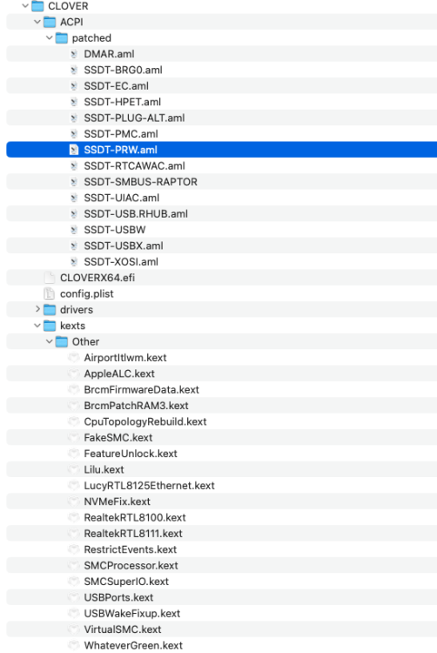Select the DMAR.aml file name
437x653 pixels.
109,54
